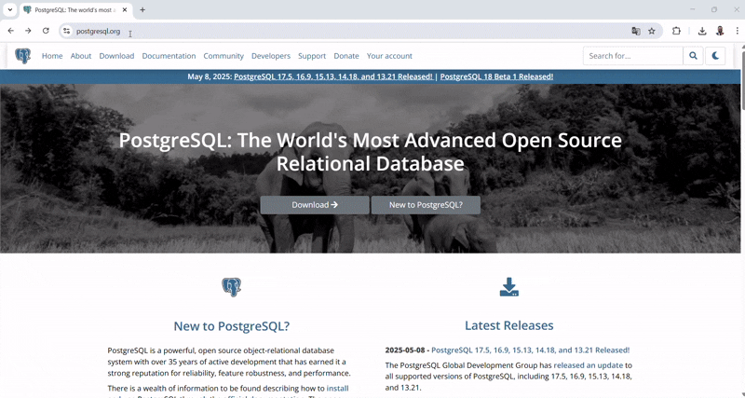745x398 pixels.
Task: Open the Community nav link
Action: pos(223,56)
